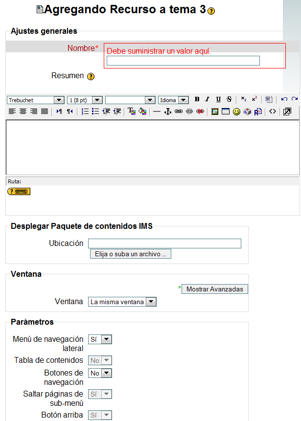Click the underline formatting icon
Screen dimensions: 301x421
pyautogui.click(x=218, y=99)
